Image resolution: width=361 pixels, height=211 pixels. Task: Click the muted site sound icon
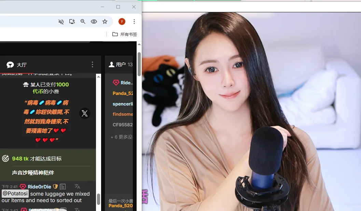tap(61, 22)
